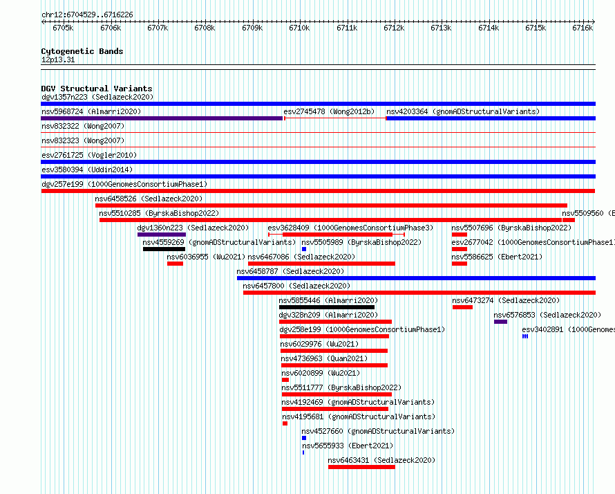
Task: Select the esv3402891 small blue marker
Action: [x=525, y=336]
